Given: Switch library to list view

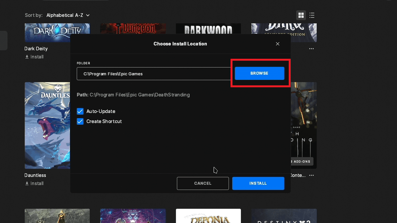Looking at the screenshot, I should (x=312, y=15).
